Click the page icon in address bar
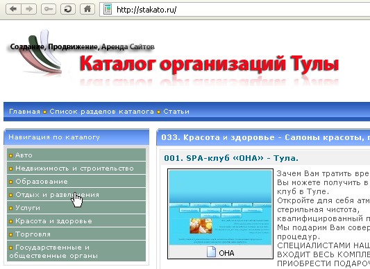 tap(108, 10)
